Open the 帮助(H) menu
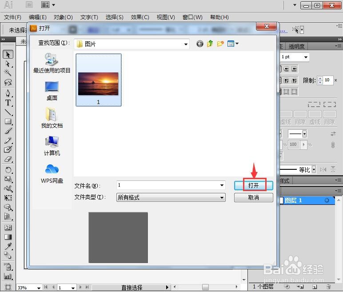Screen dimensions: 343x292 (219, 17)
